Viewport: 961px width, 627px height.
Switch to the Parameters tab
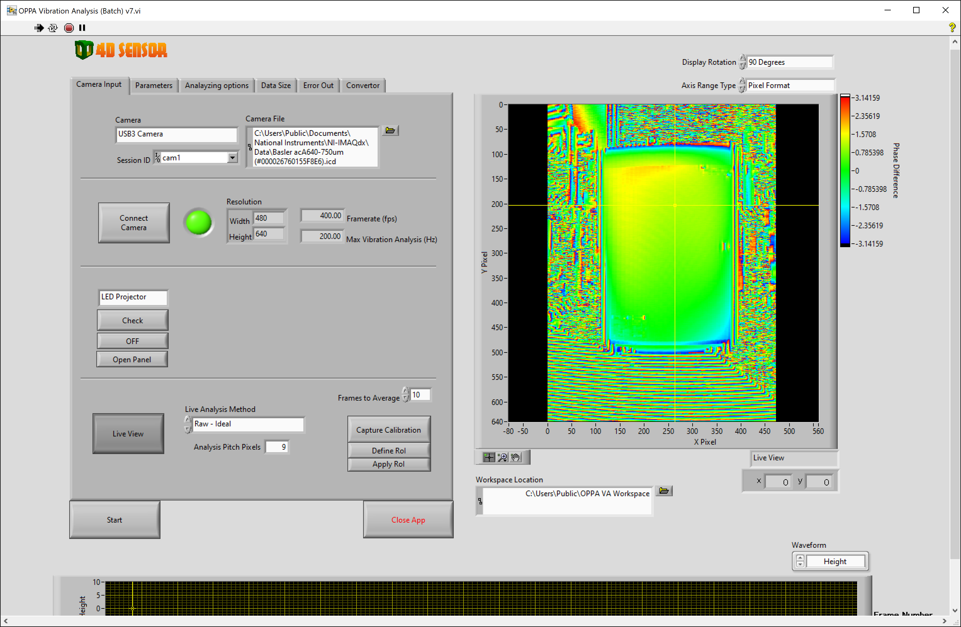(154, 86)
